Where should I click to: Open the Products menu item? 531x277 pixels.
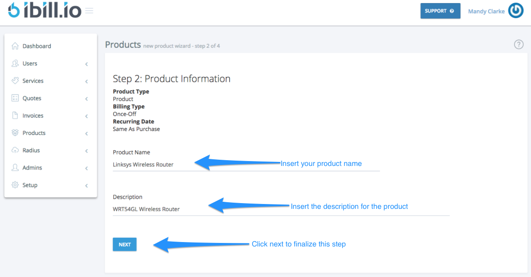(x=34, y=133)
